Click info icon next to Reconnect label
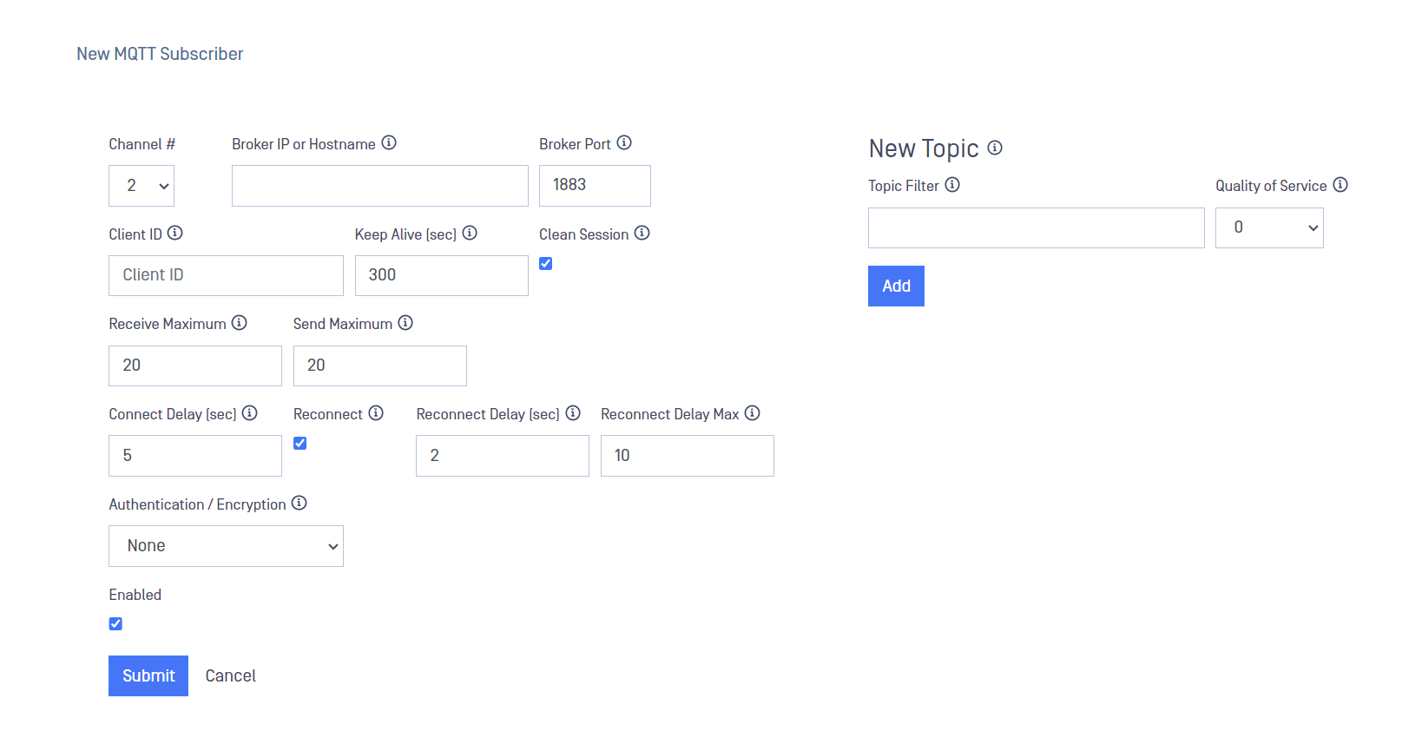 point(376,413)
